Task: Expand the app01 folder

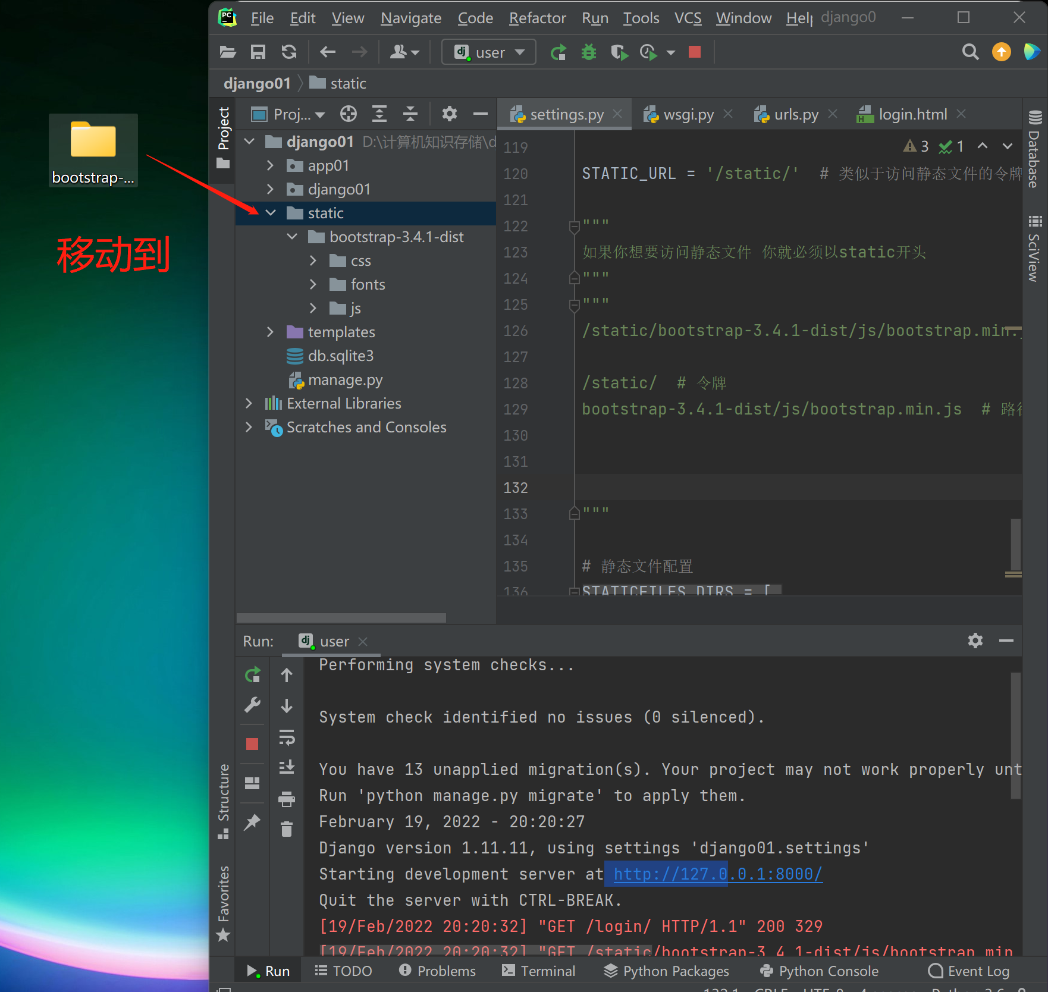Action: click(270, 165)
